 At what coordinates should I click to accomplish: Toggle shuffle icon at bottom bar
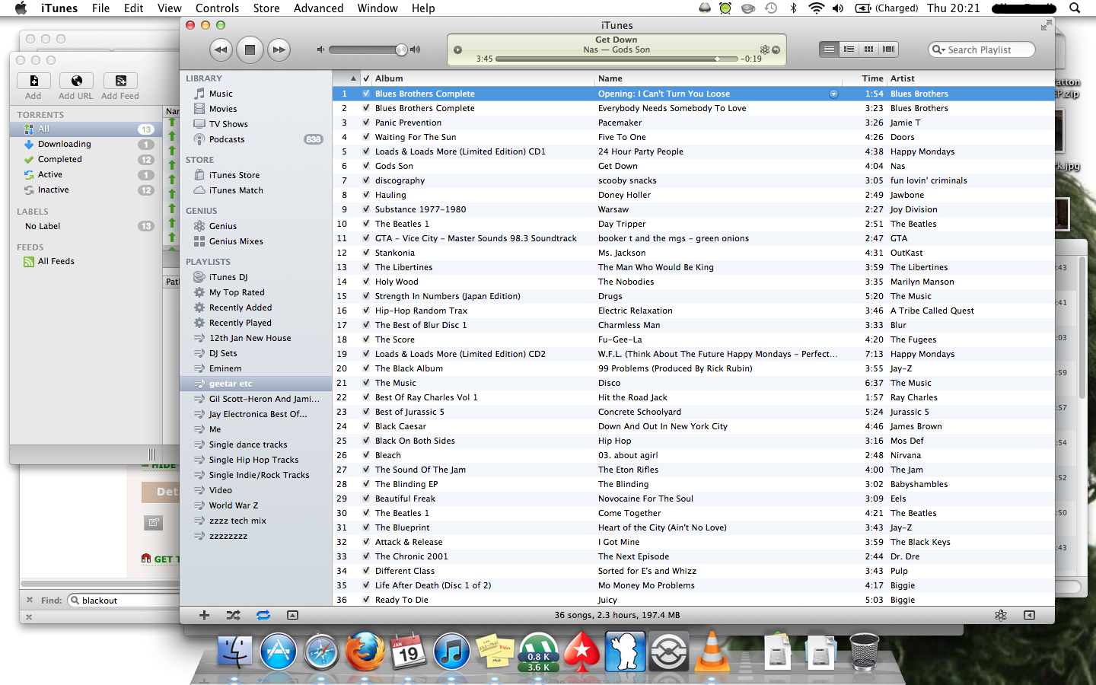click(233, 615)
